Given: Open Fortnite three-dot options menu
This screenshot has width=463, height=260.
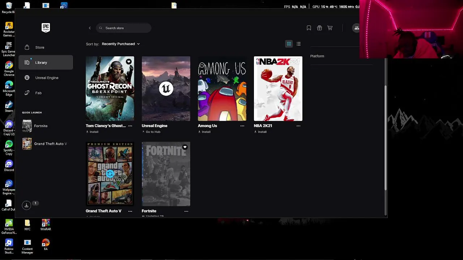Looking at the screenshot, I should coord(186,211).
